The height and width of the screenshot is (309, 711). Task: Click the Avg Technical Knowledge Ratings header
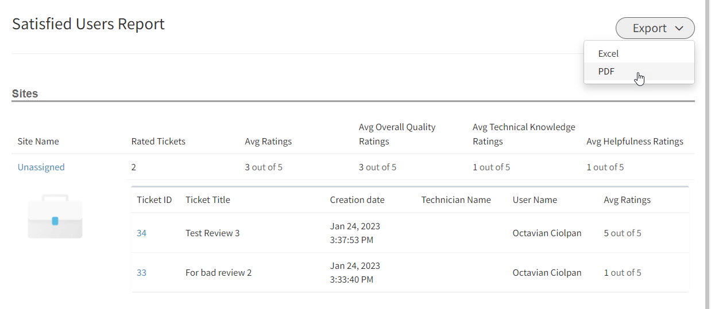tap(524, 134)
